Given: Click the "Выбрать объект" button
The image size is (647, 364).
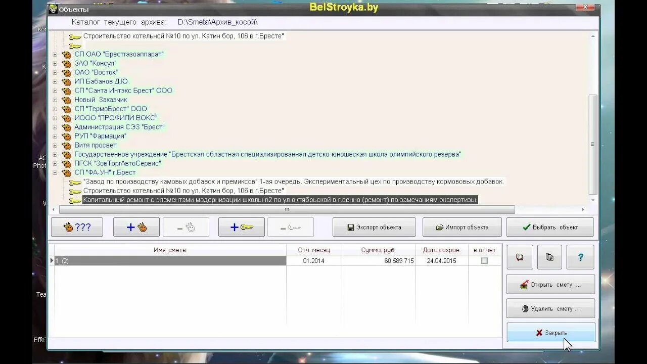Looking at the screenshot, I should tap(551, 226).
